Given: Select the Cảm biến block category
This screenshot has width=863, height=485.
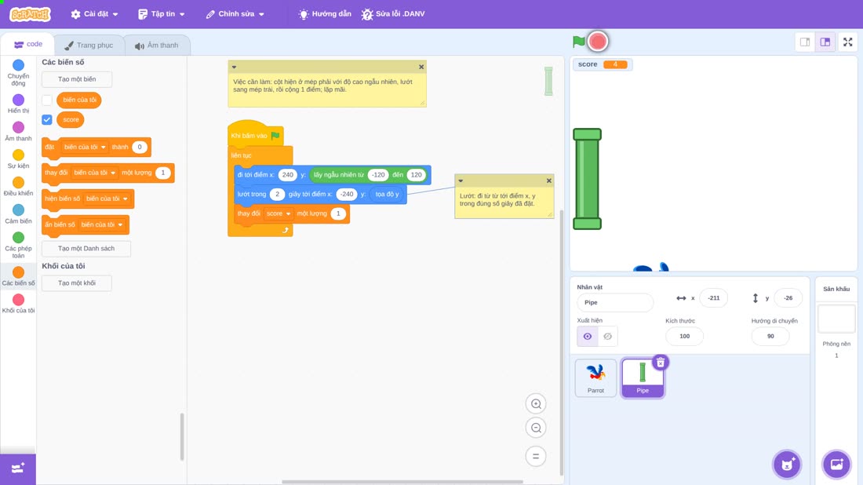Looking at the screenshot, I should (x=18, y=214).
